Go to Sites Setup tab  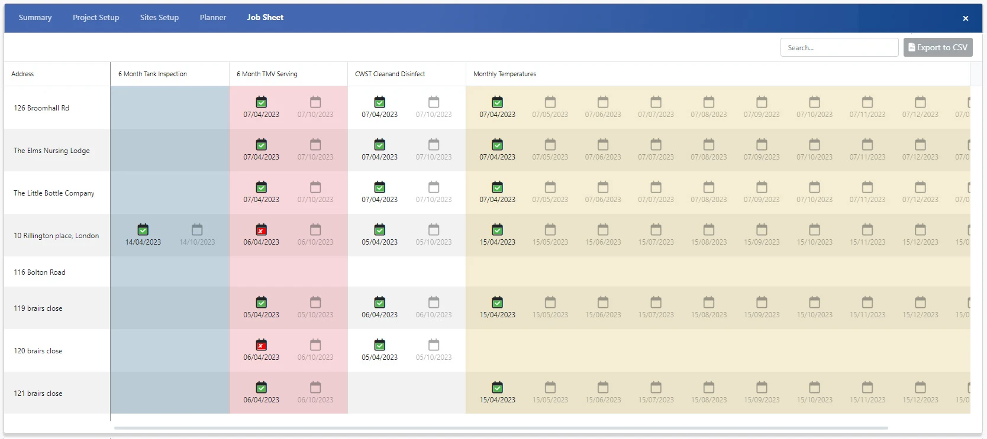[x=159, y=18]
